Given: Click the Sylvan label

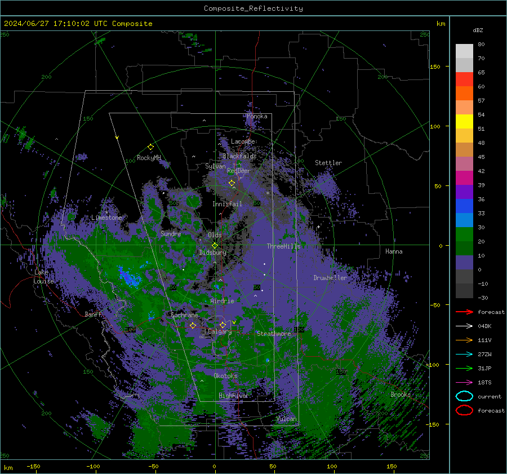Looking at the screenshot, I should pos(215,166).
